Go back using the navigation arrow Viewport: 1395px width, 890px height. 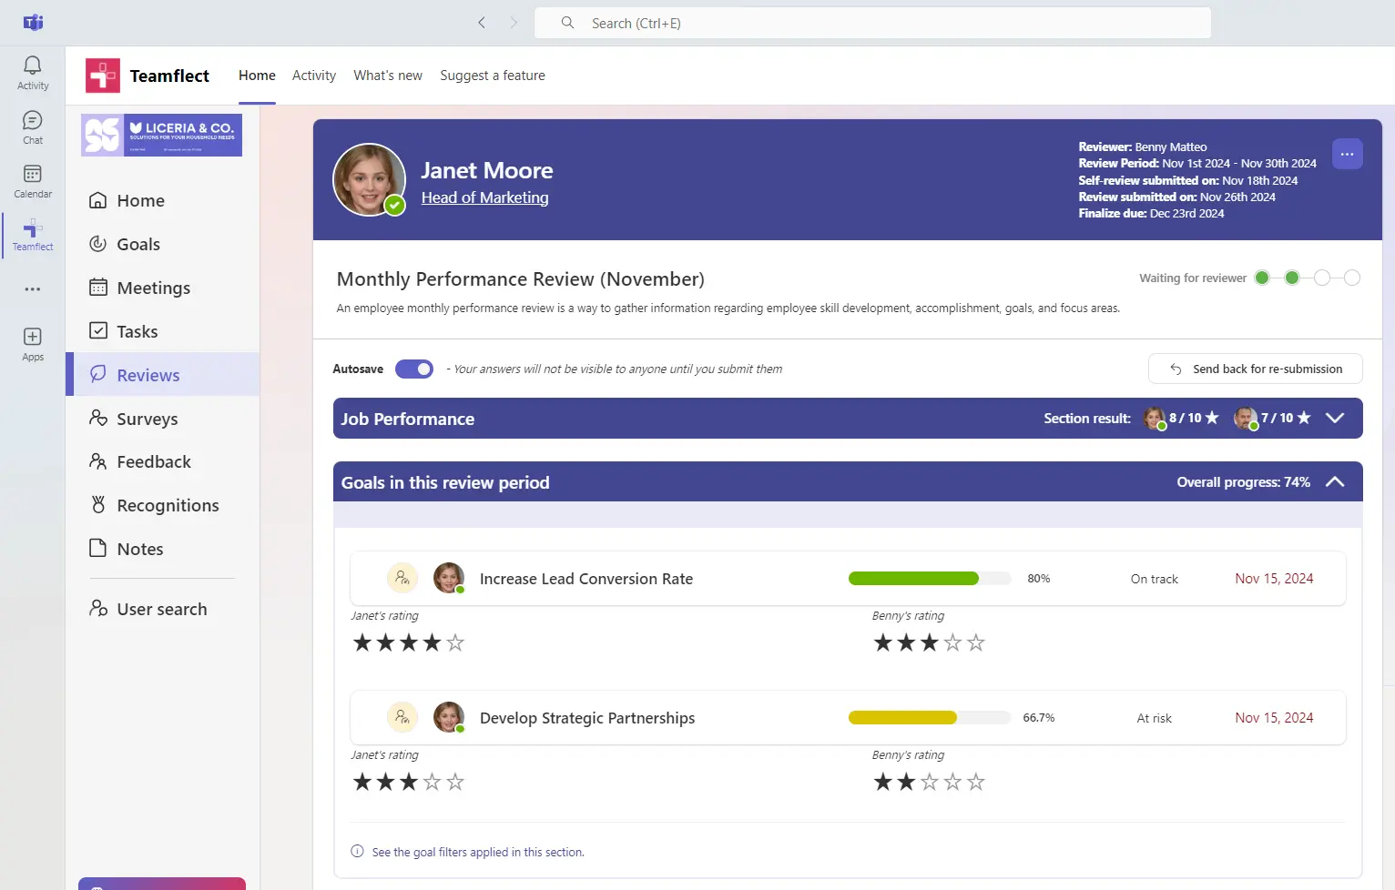point(482,23)
